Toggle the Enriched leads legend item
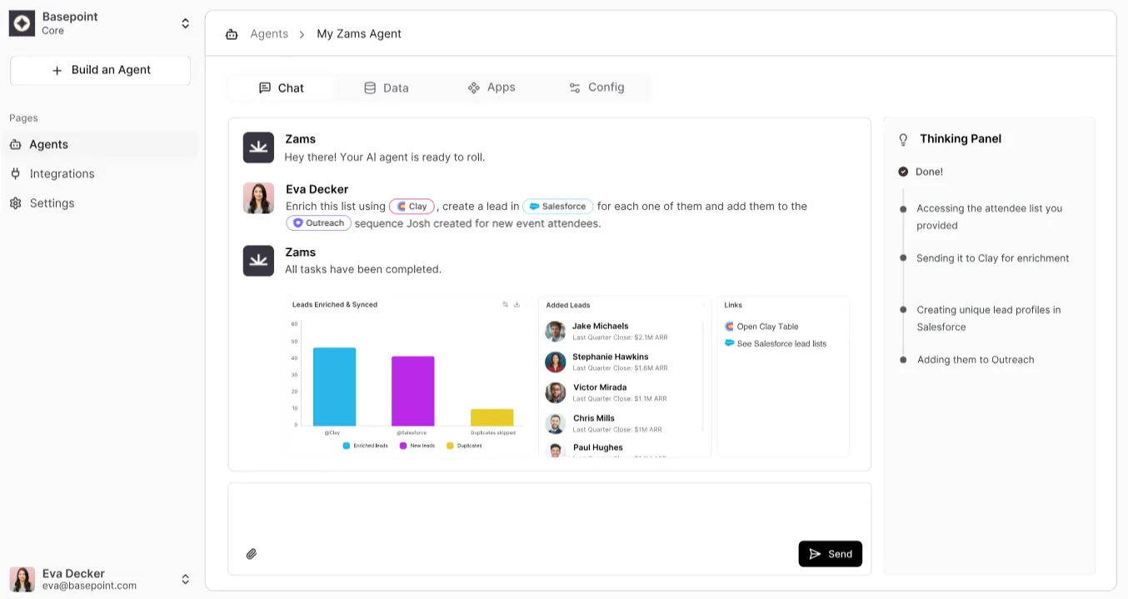Viewport: 1128px width, 599px height. [366, 446]
